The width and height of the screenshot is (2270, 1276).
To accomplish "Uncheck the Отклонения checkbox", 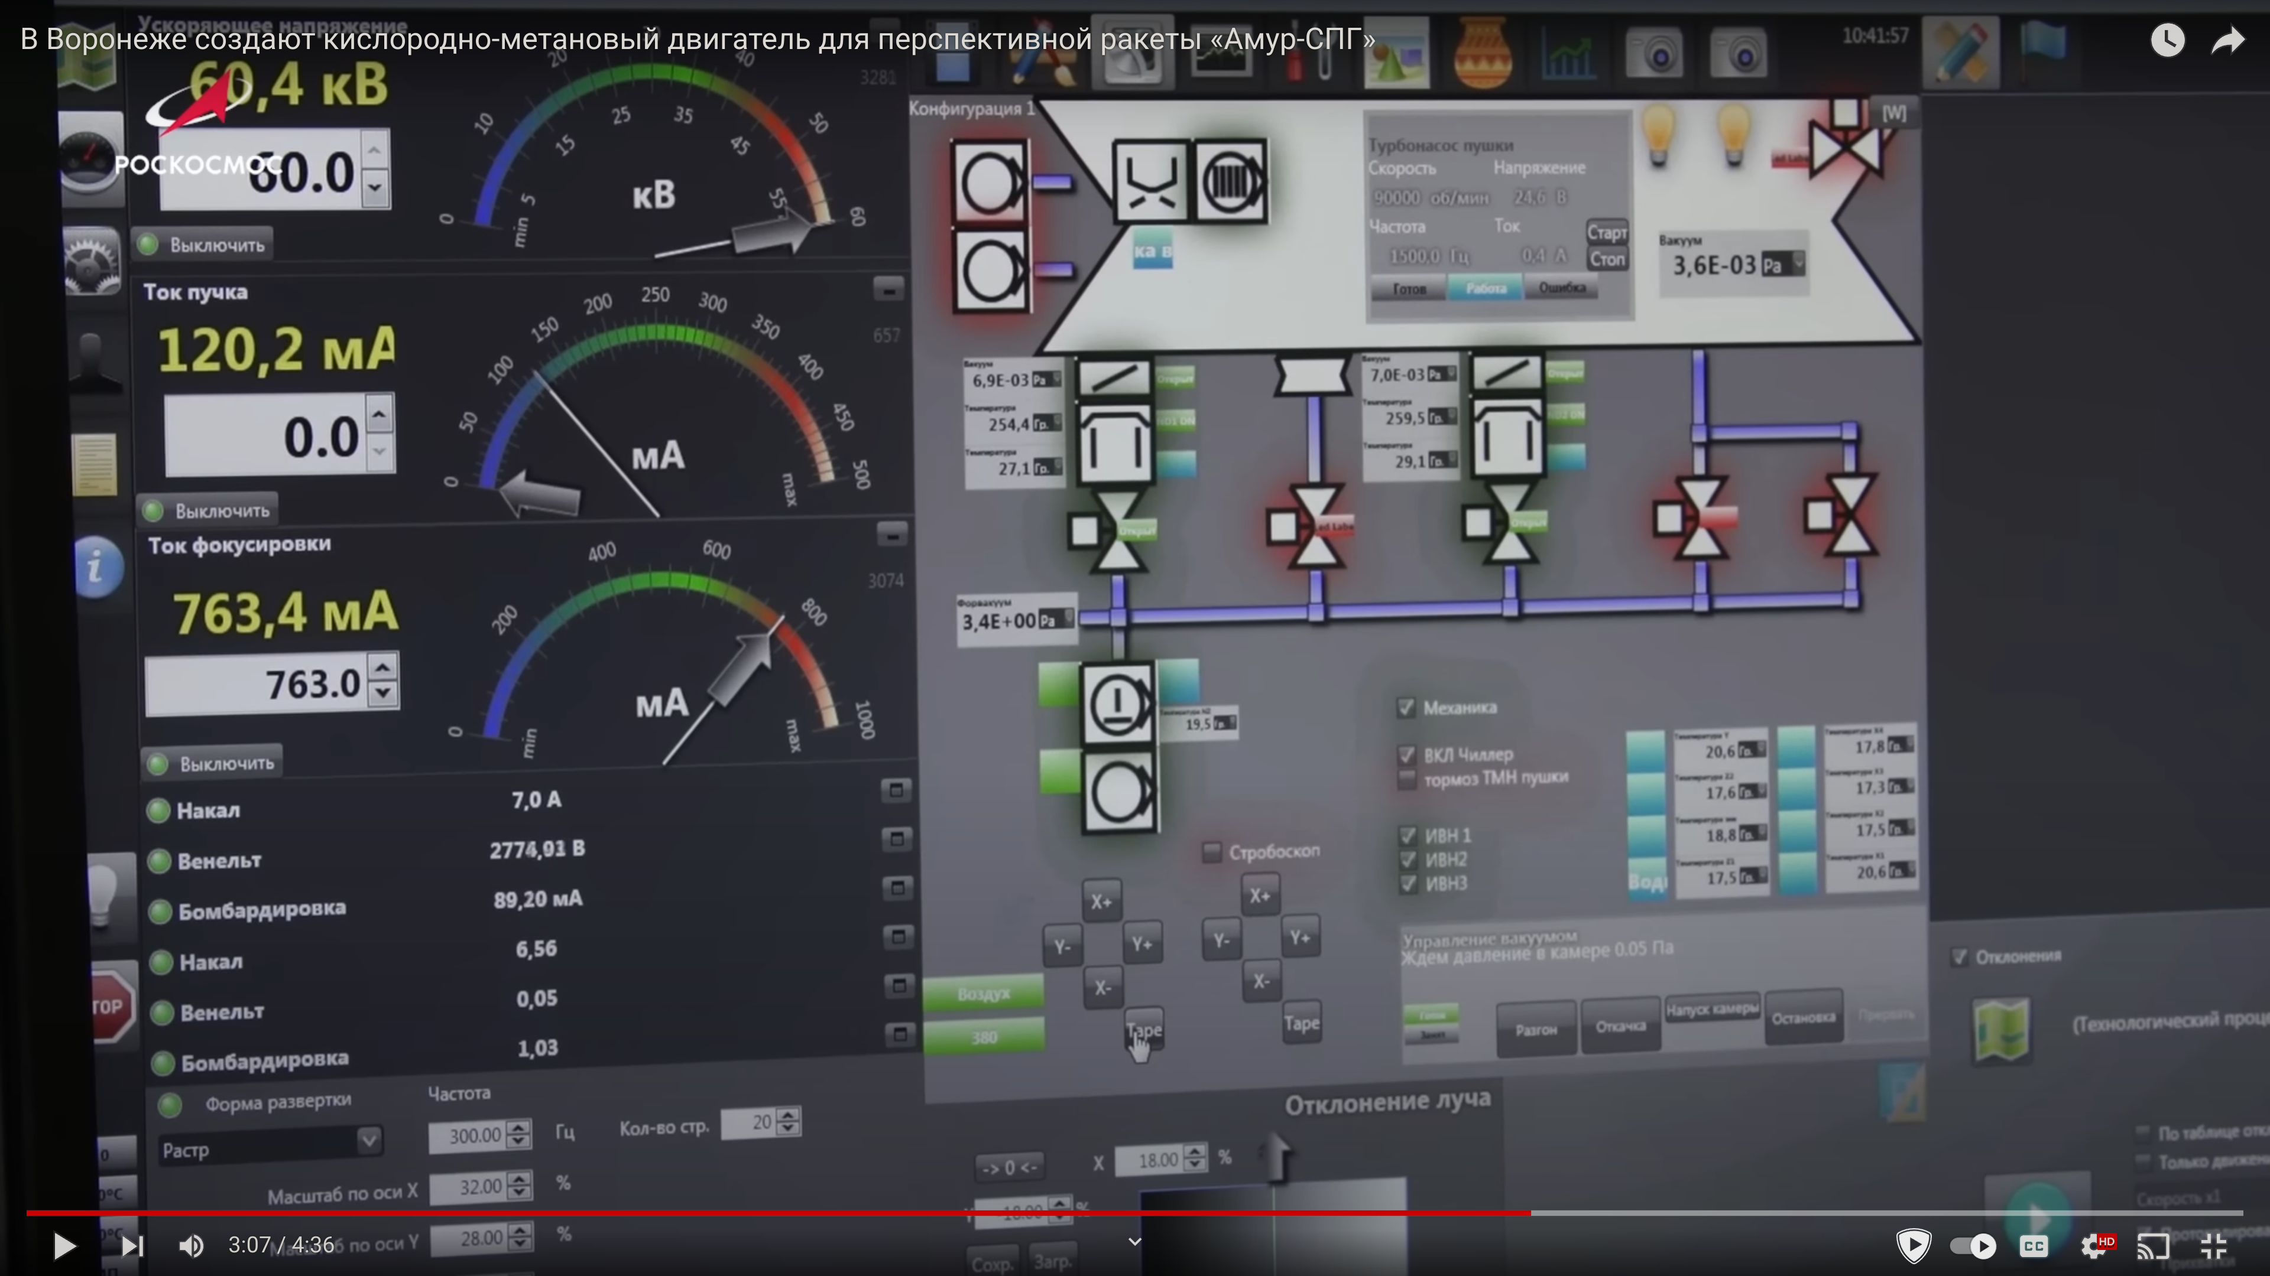I will [1959, 957].
